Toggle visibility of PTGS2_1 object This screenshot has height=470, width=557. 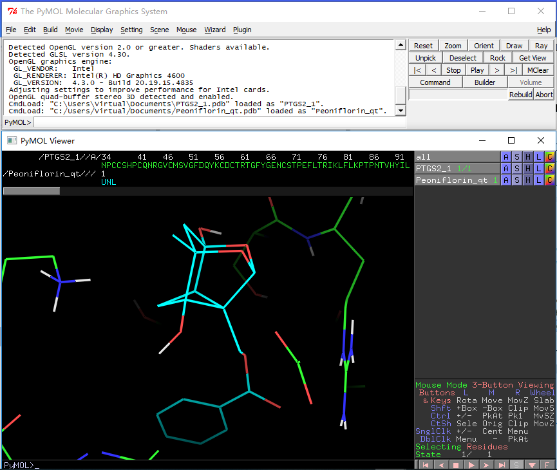click(x=458, y=169)
